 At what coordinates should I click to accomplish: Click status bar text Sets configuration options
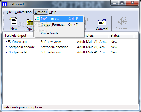pos(23,107)
